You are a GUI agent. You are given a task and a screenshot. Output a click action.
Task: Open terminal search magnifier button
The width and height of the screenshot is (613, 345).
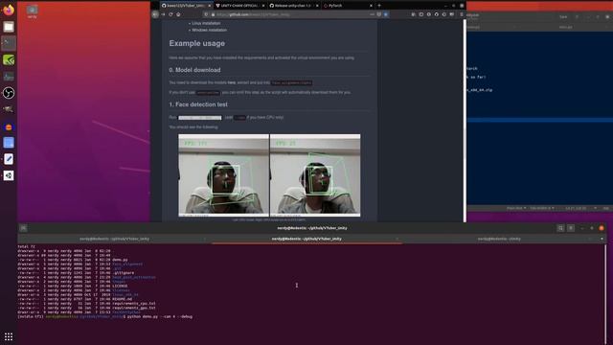pyautogui.click(x=560, y=228)
